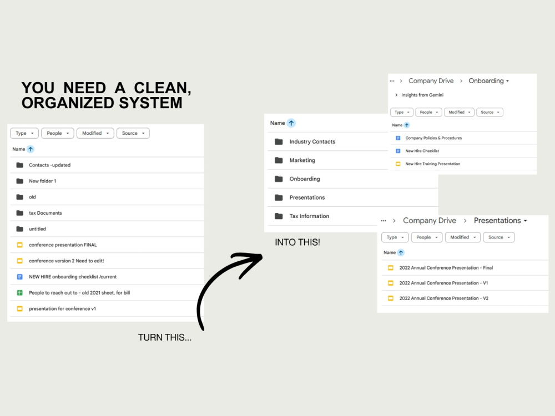
Task: Open the Type filter in the Presentations panel
Action: (395, 237)
